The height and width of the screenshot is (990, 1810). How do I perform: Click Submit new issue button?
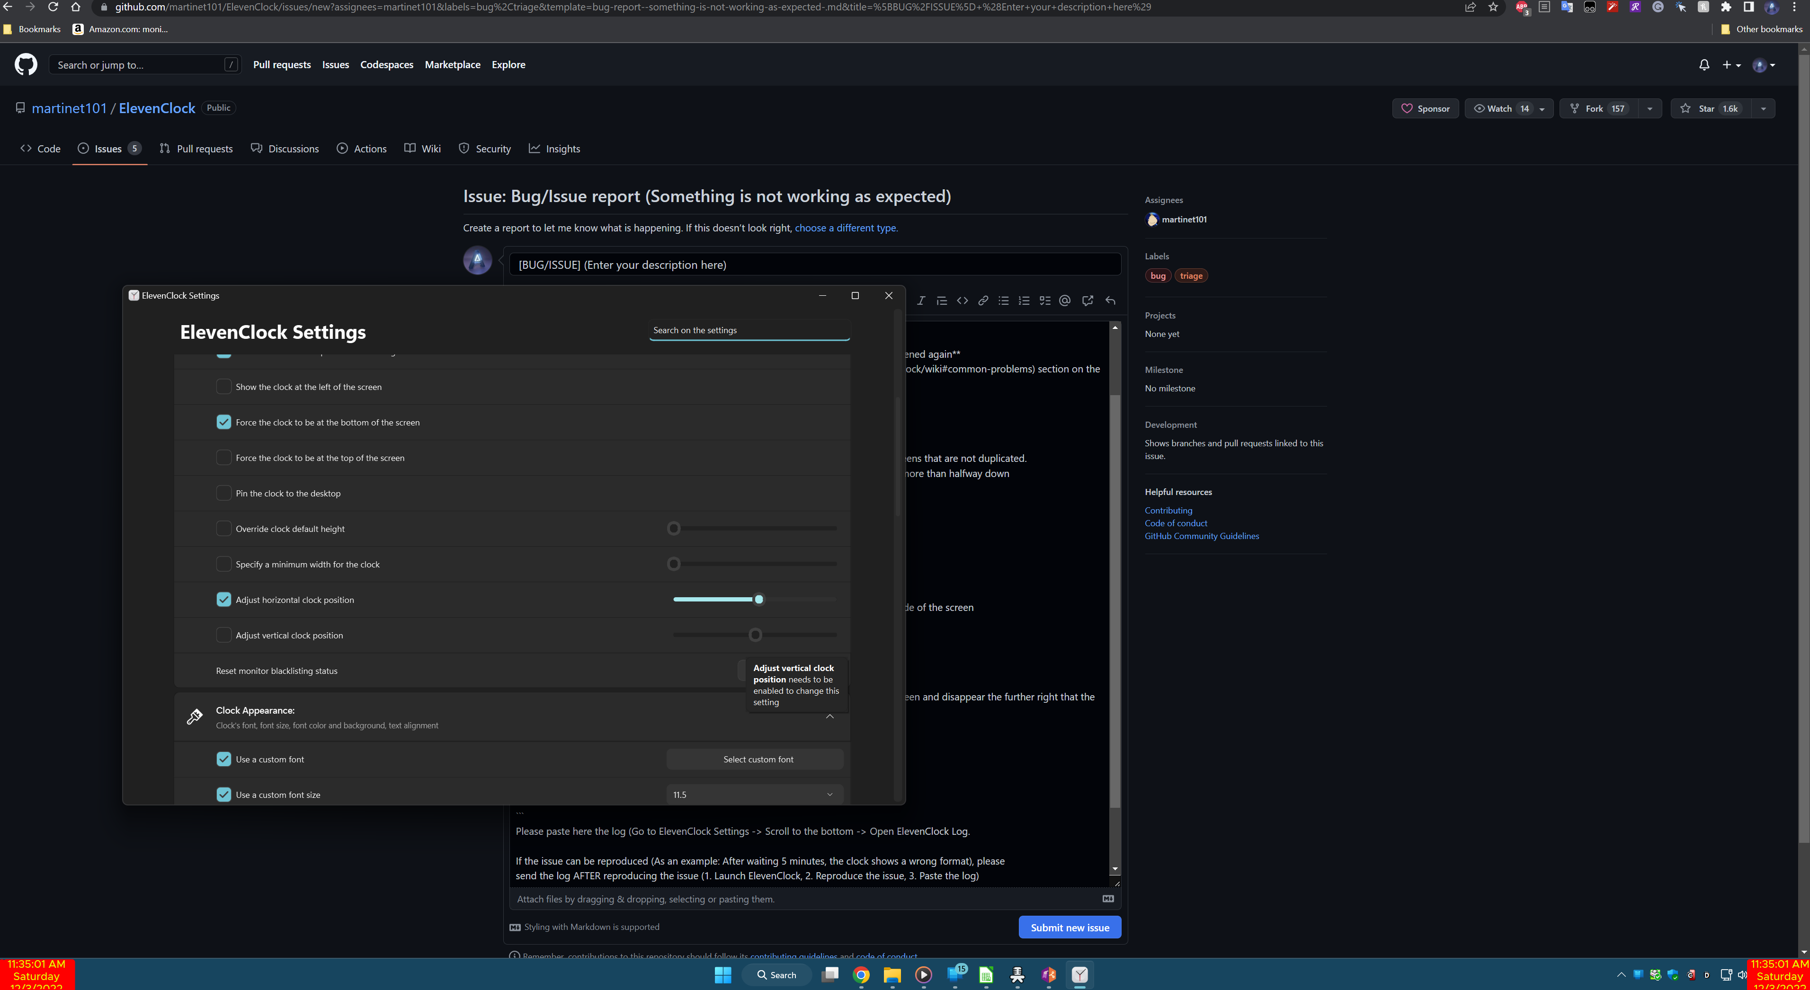pyautogui.click(x=1070, y=928)
